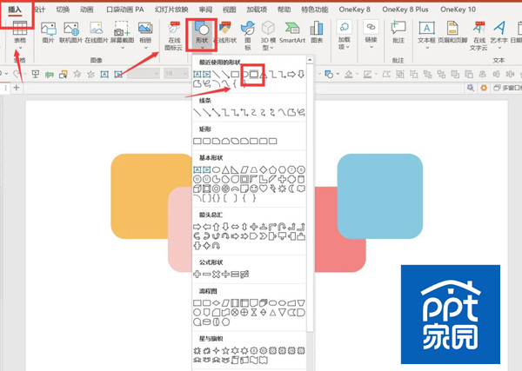Open the font size box showing 18
This screenshot has height=371, width=522.
[x=176, y=74]
